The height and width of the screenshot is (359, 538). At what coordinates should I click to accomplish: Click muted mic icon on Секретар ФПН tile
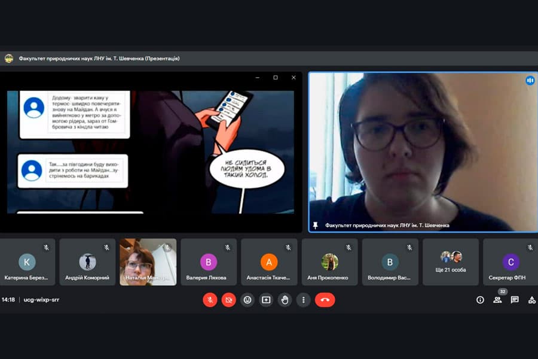pyautogui.click(x=530, y=247)
